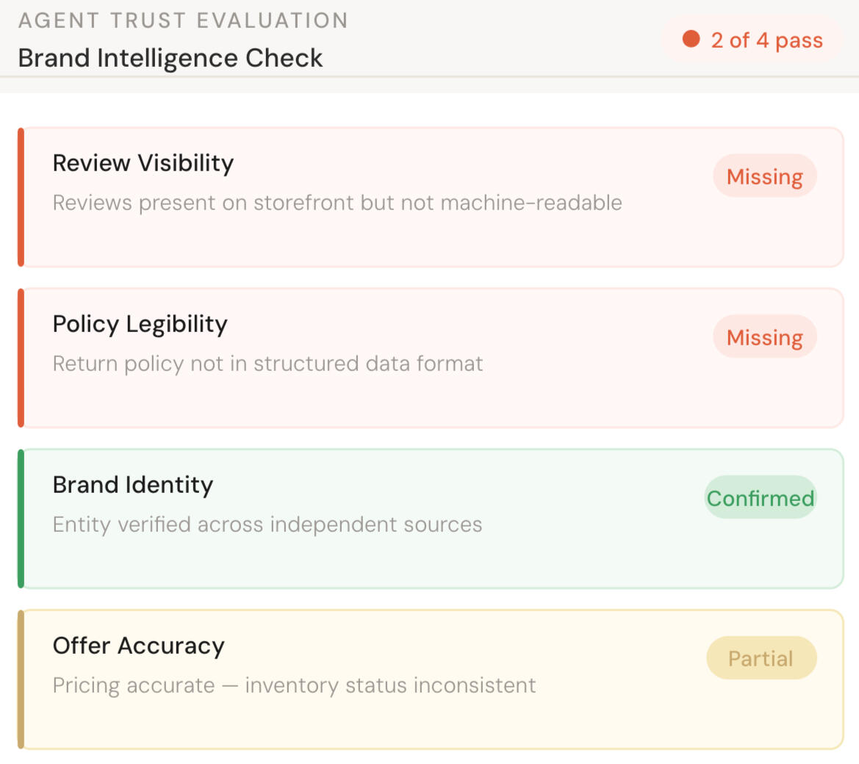This screenshot has height=764, width=859.
Task: Click the orange status dot indicator
Action: [691, 40]
